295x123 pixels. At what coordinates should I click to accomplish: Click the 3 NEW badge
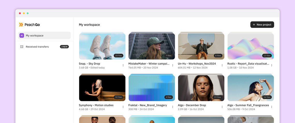coord(64,47)
